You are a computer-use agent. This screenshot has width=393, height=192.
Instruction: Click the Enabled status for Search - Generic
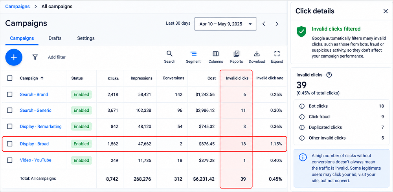point(81,110)
